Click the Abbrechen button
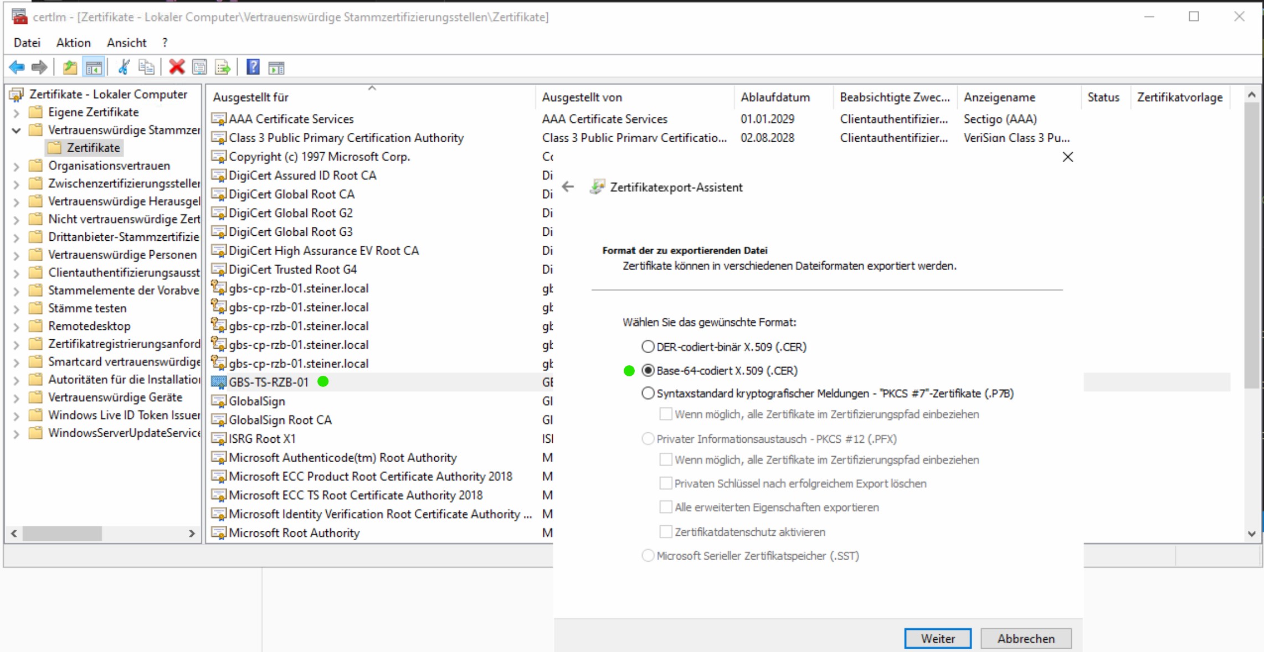The height and width of the screenshot is (652, 1264). pyautogui.click(x=1025, y=638)
